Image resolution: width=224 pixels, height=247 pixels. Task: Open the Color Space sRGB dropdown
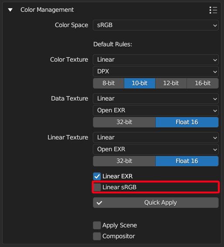[156, 25]
